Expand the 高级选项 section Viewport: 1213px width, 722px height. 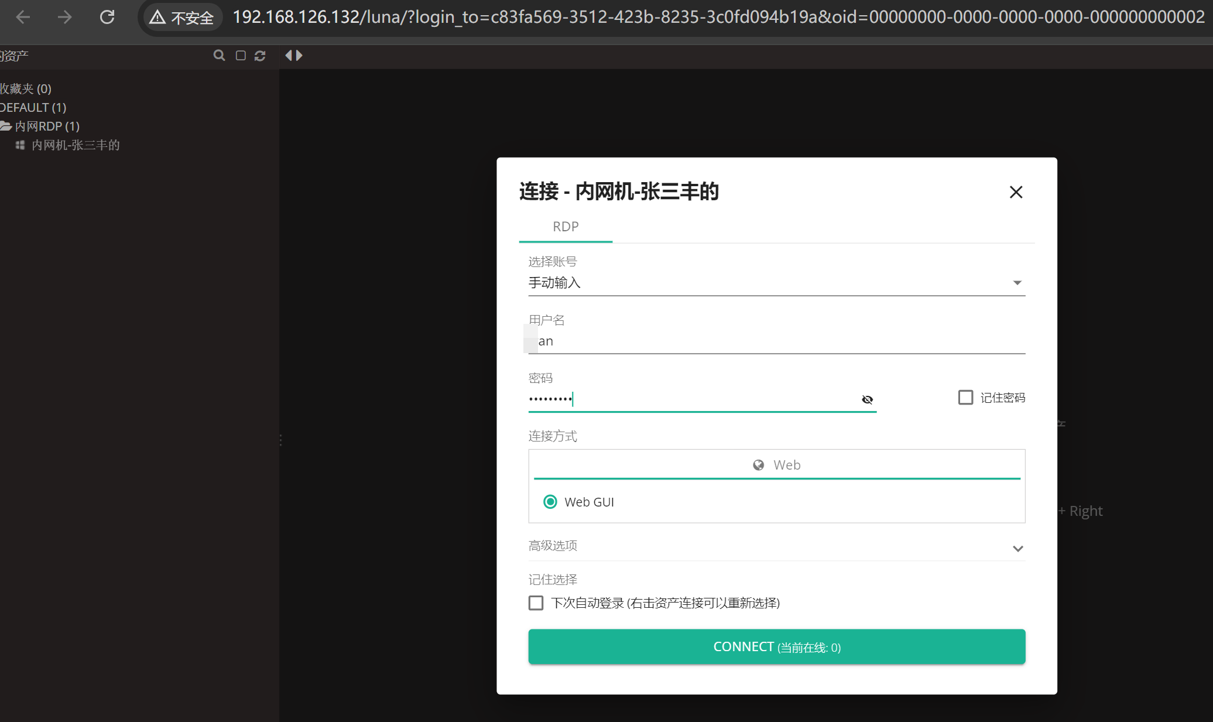pos(776,547)
